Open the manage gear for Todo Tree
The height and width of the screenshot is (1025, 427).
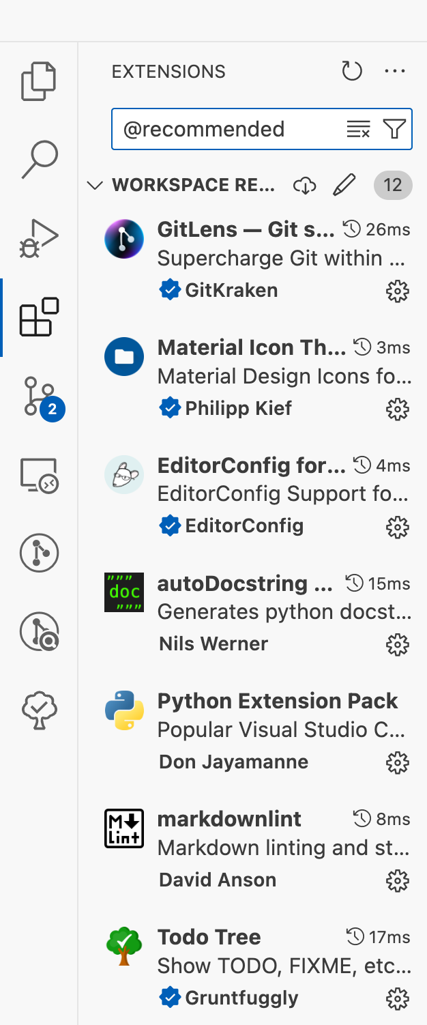[398, 998]
